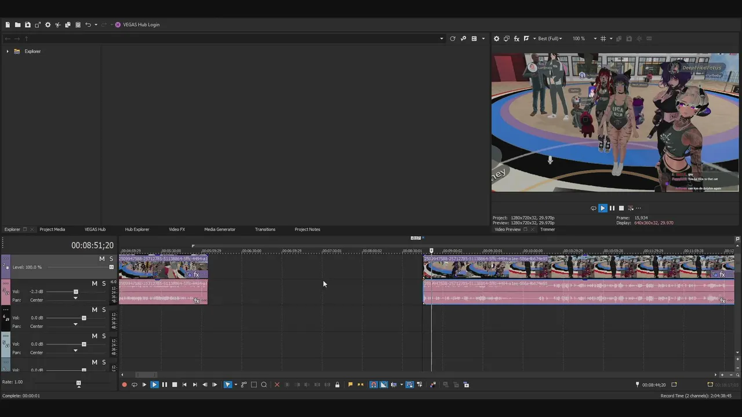Cut selection with the scissors icon

(x=57, y=25)
